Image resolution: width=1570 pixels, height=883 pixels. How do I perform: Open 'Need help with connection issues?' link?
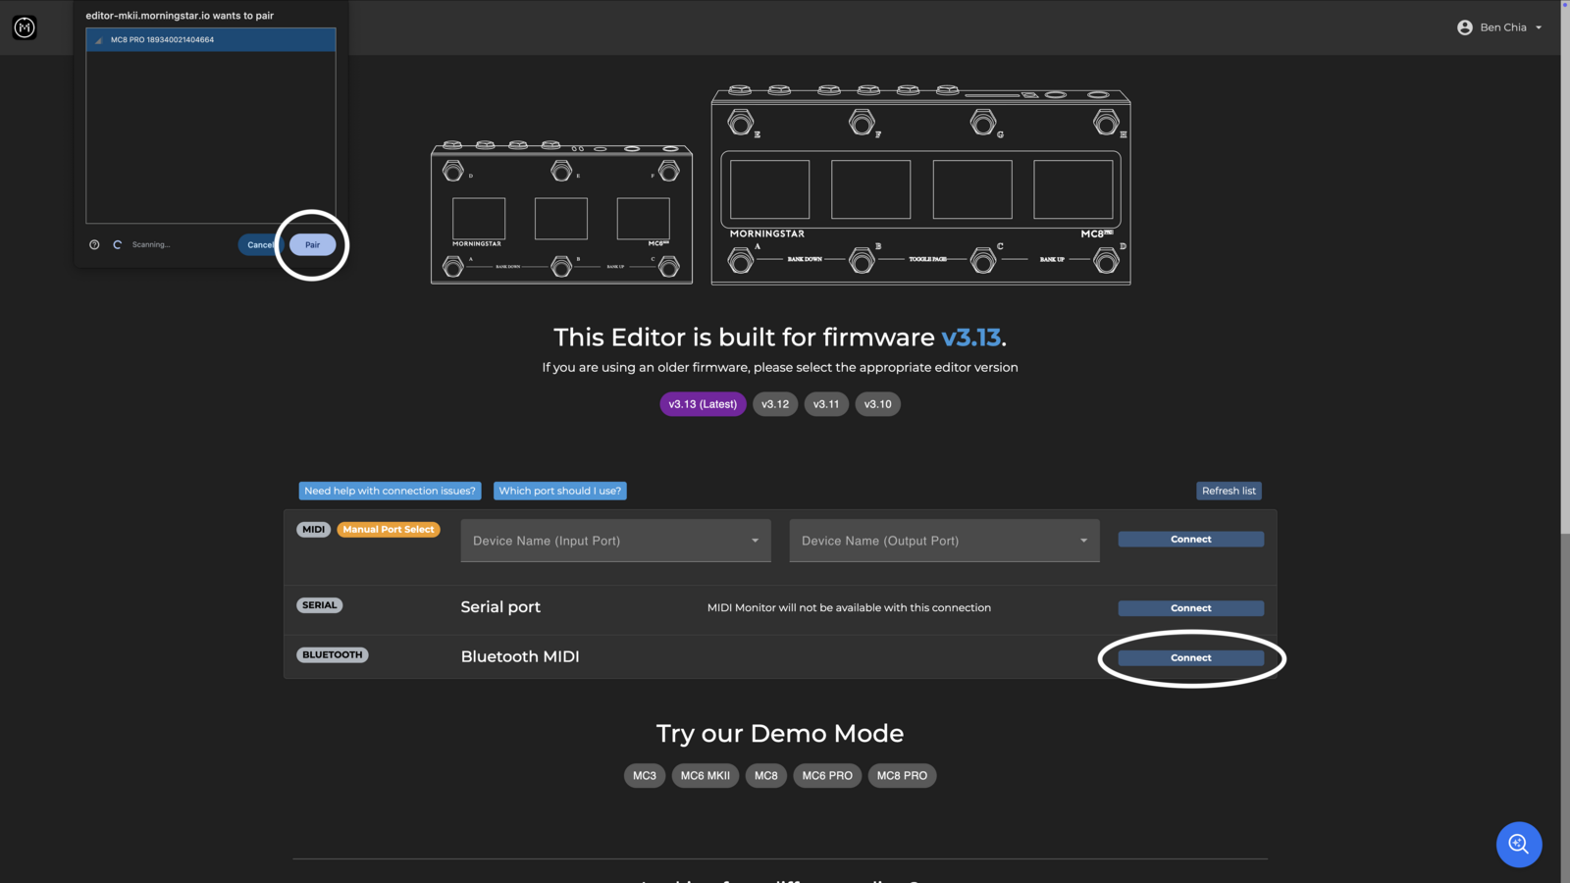(x=390, y=491)
